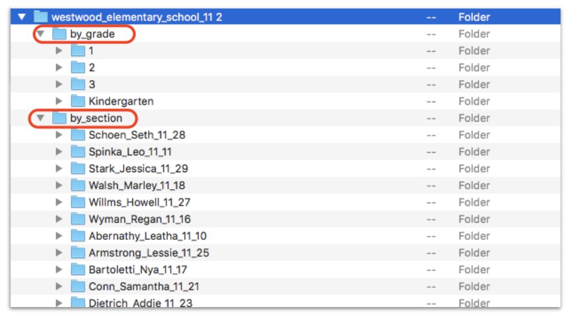Image resolution: width=568 pixels, height=321 pixels.
Task: Expand the Spinka_Leo_11_11 folder
Action: (59, 152)
